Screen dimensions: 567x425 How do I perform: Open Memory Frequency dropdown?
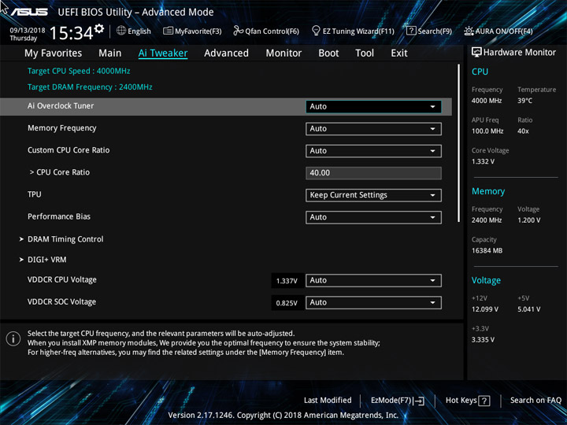click(373, 128)
